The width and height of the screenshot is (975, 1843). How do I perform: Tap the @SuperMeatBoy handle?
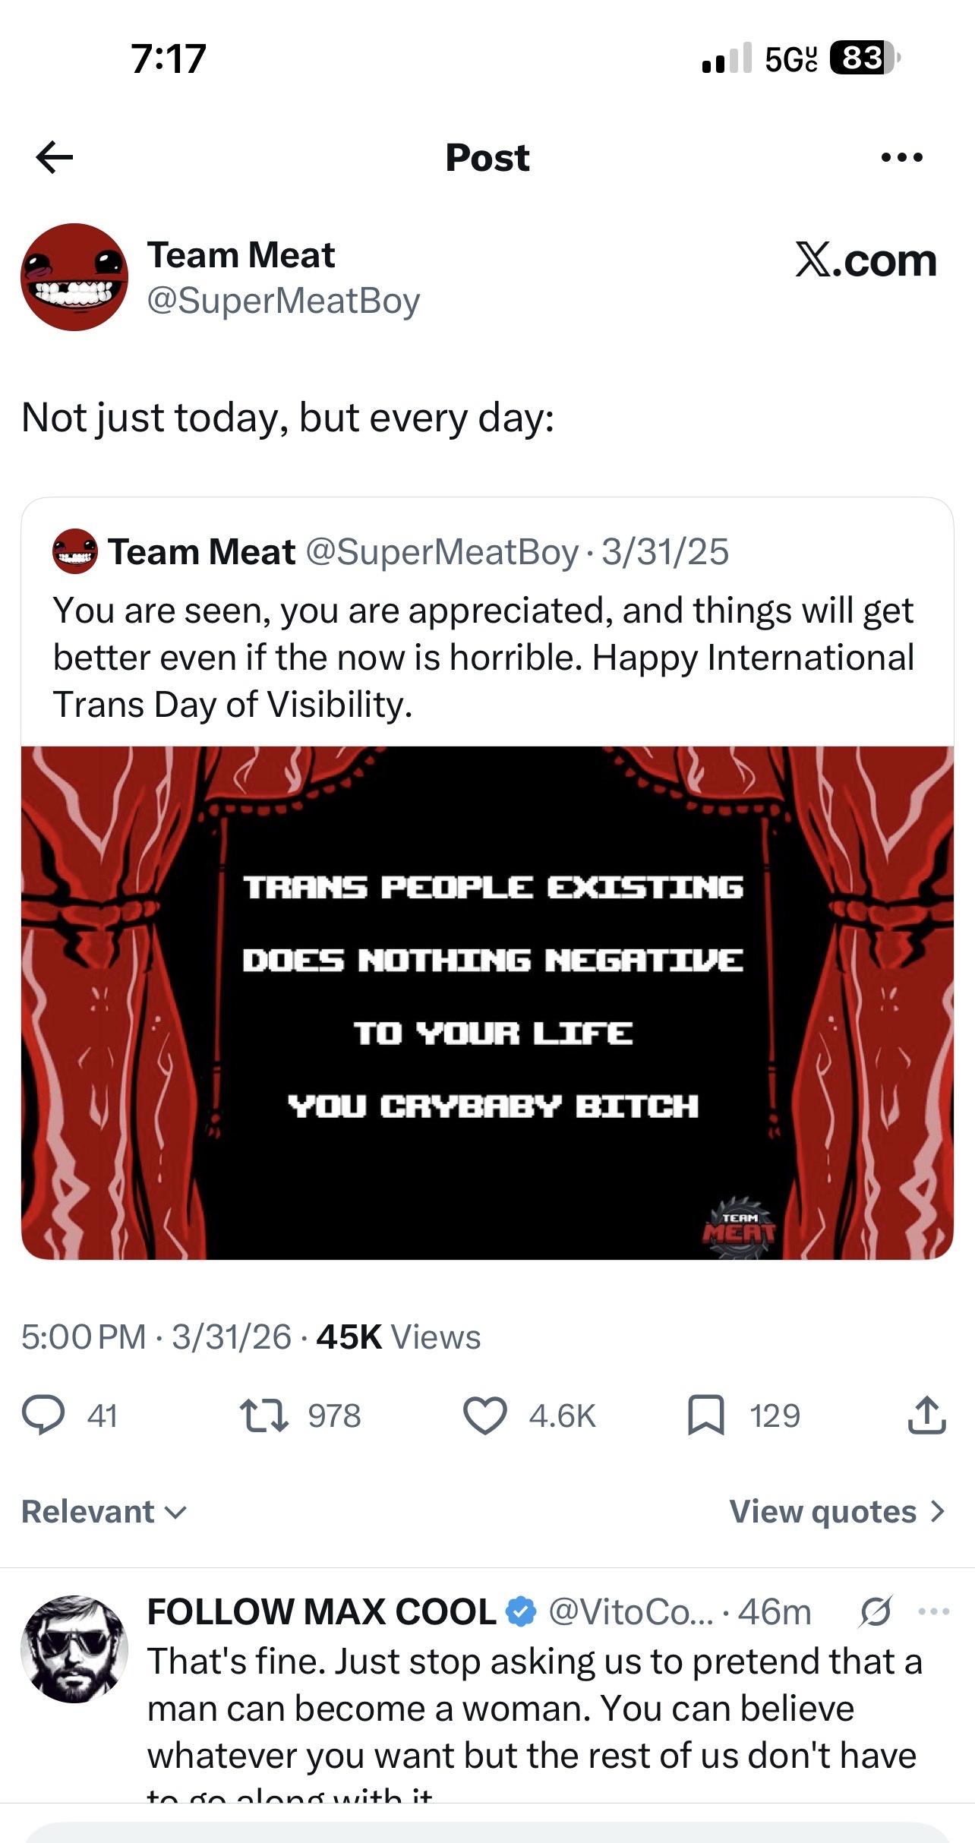(x=283, y=301)
